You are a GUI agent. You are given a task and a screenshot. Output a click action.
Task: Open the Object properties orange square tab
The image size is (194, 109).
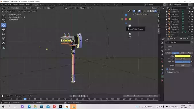point(162,66)
